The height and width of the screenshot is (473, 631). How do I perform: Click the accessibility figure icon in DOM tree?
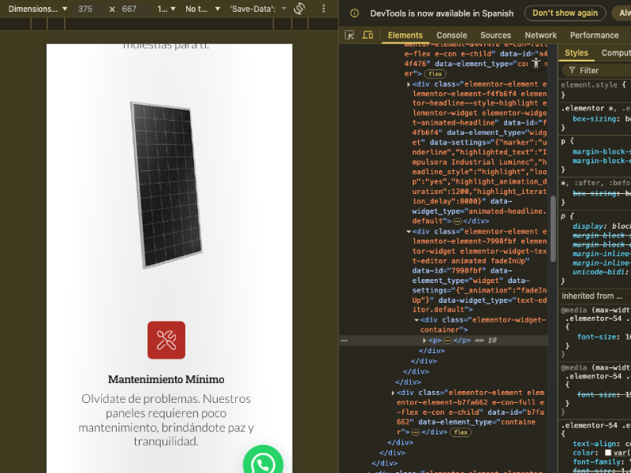(536, 63)
